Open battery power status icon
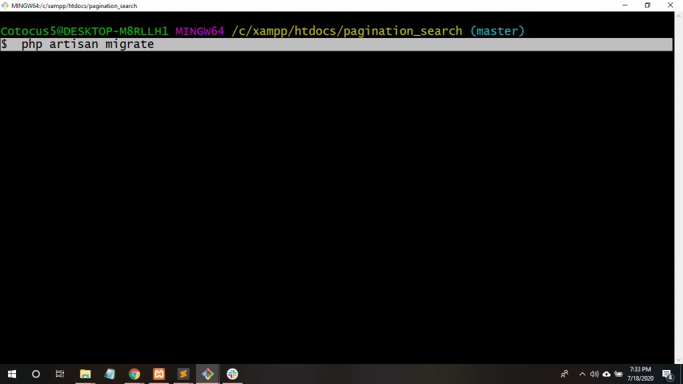 tap(618, 374)
